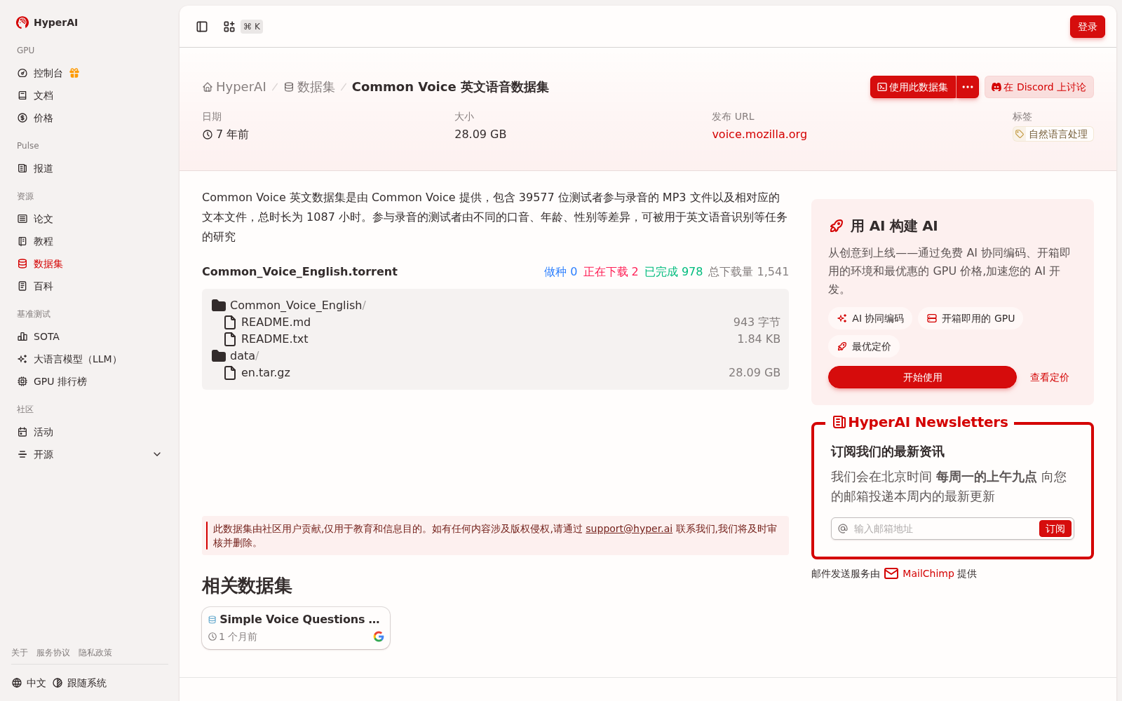Click support@hyper.ai email link
Screen dimensions: 1122x701
tap(629, 529)
